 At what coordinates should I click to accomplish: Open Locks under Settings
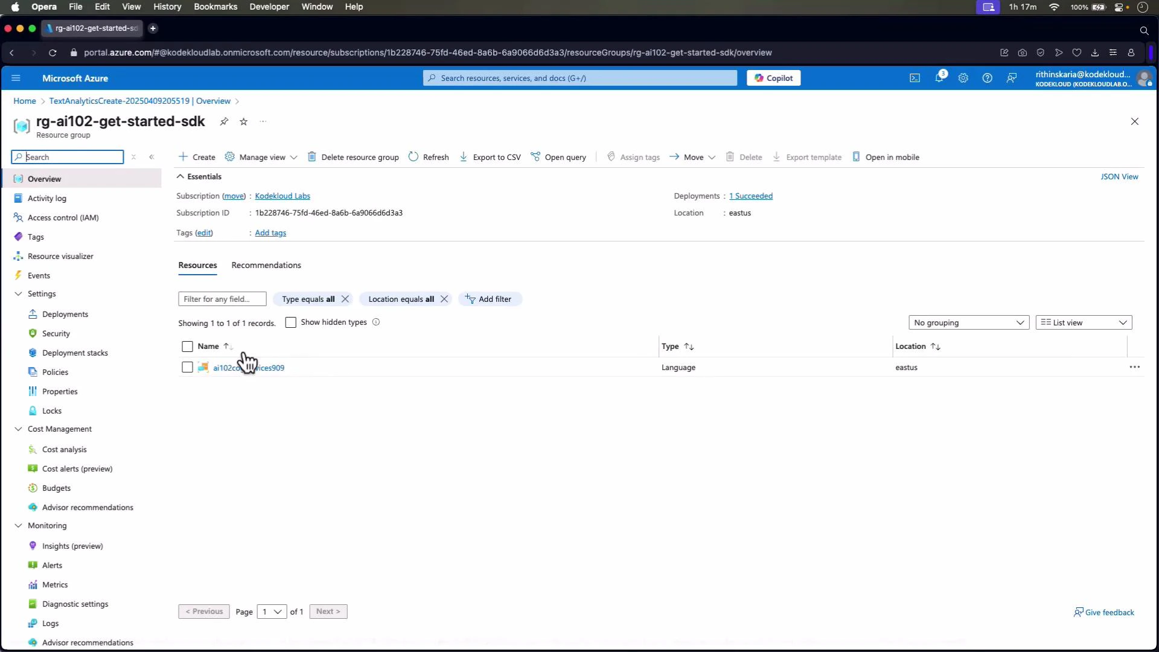pyautogui.click(x=52, y=411)
